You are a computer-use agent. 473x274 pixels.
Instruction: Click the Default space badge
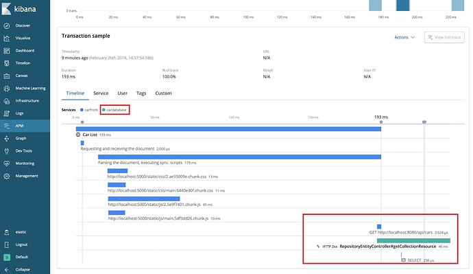(7, 258)
